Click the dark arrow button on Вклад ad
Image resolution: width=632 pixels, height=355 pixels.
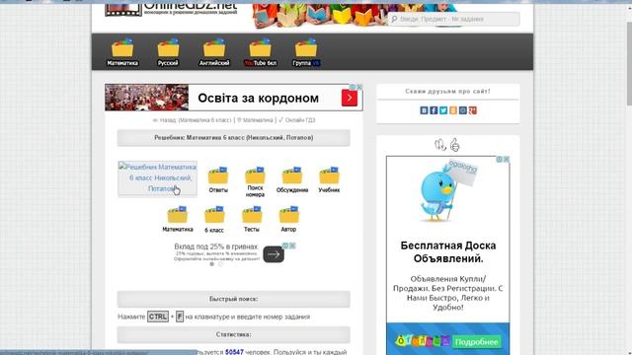[274, 254]
